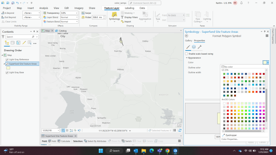Open the Color dropdown arrow

[268, 62]
